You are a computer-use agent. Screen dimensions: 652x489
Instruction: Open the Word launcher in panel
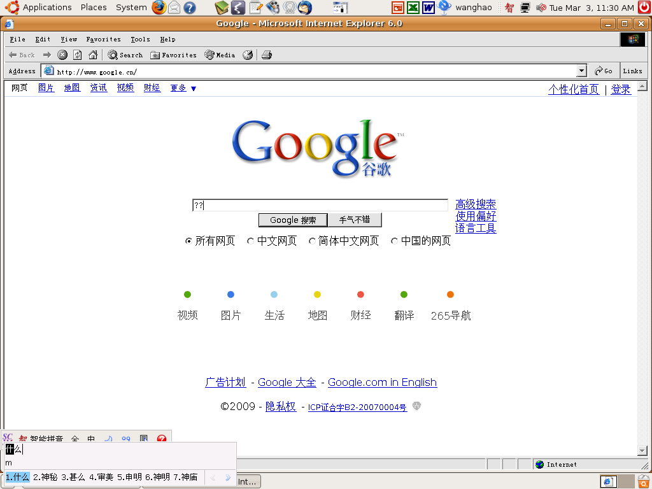pyautogui.click(x=429, y=8)
